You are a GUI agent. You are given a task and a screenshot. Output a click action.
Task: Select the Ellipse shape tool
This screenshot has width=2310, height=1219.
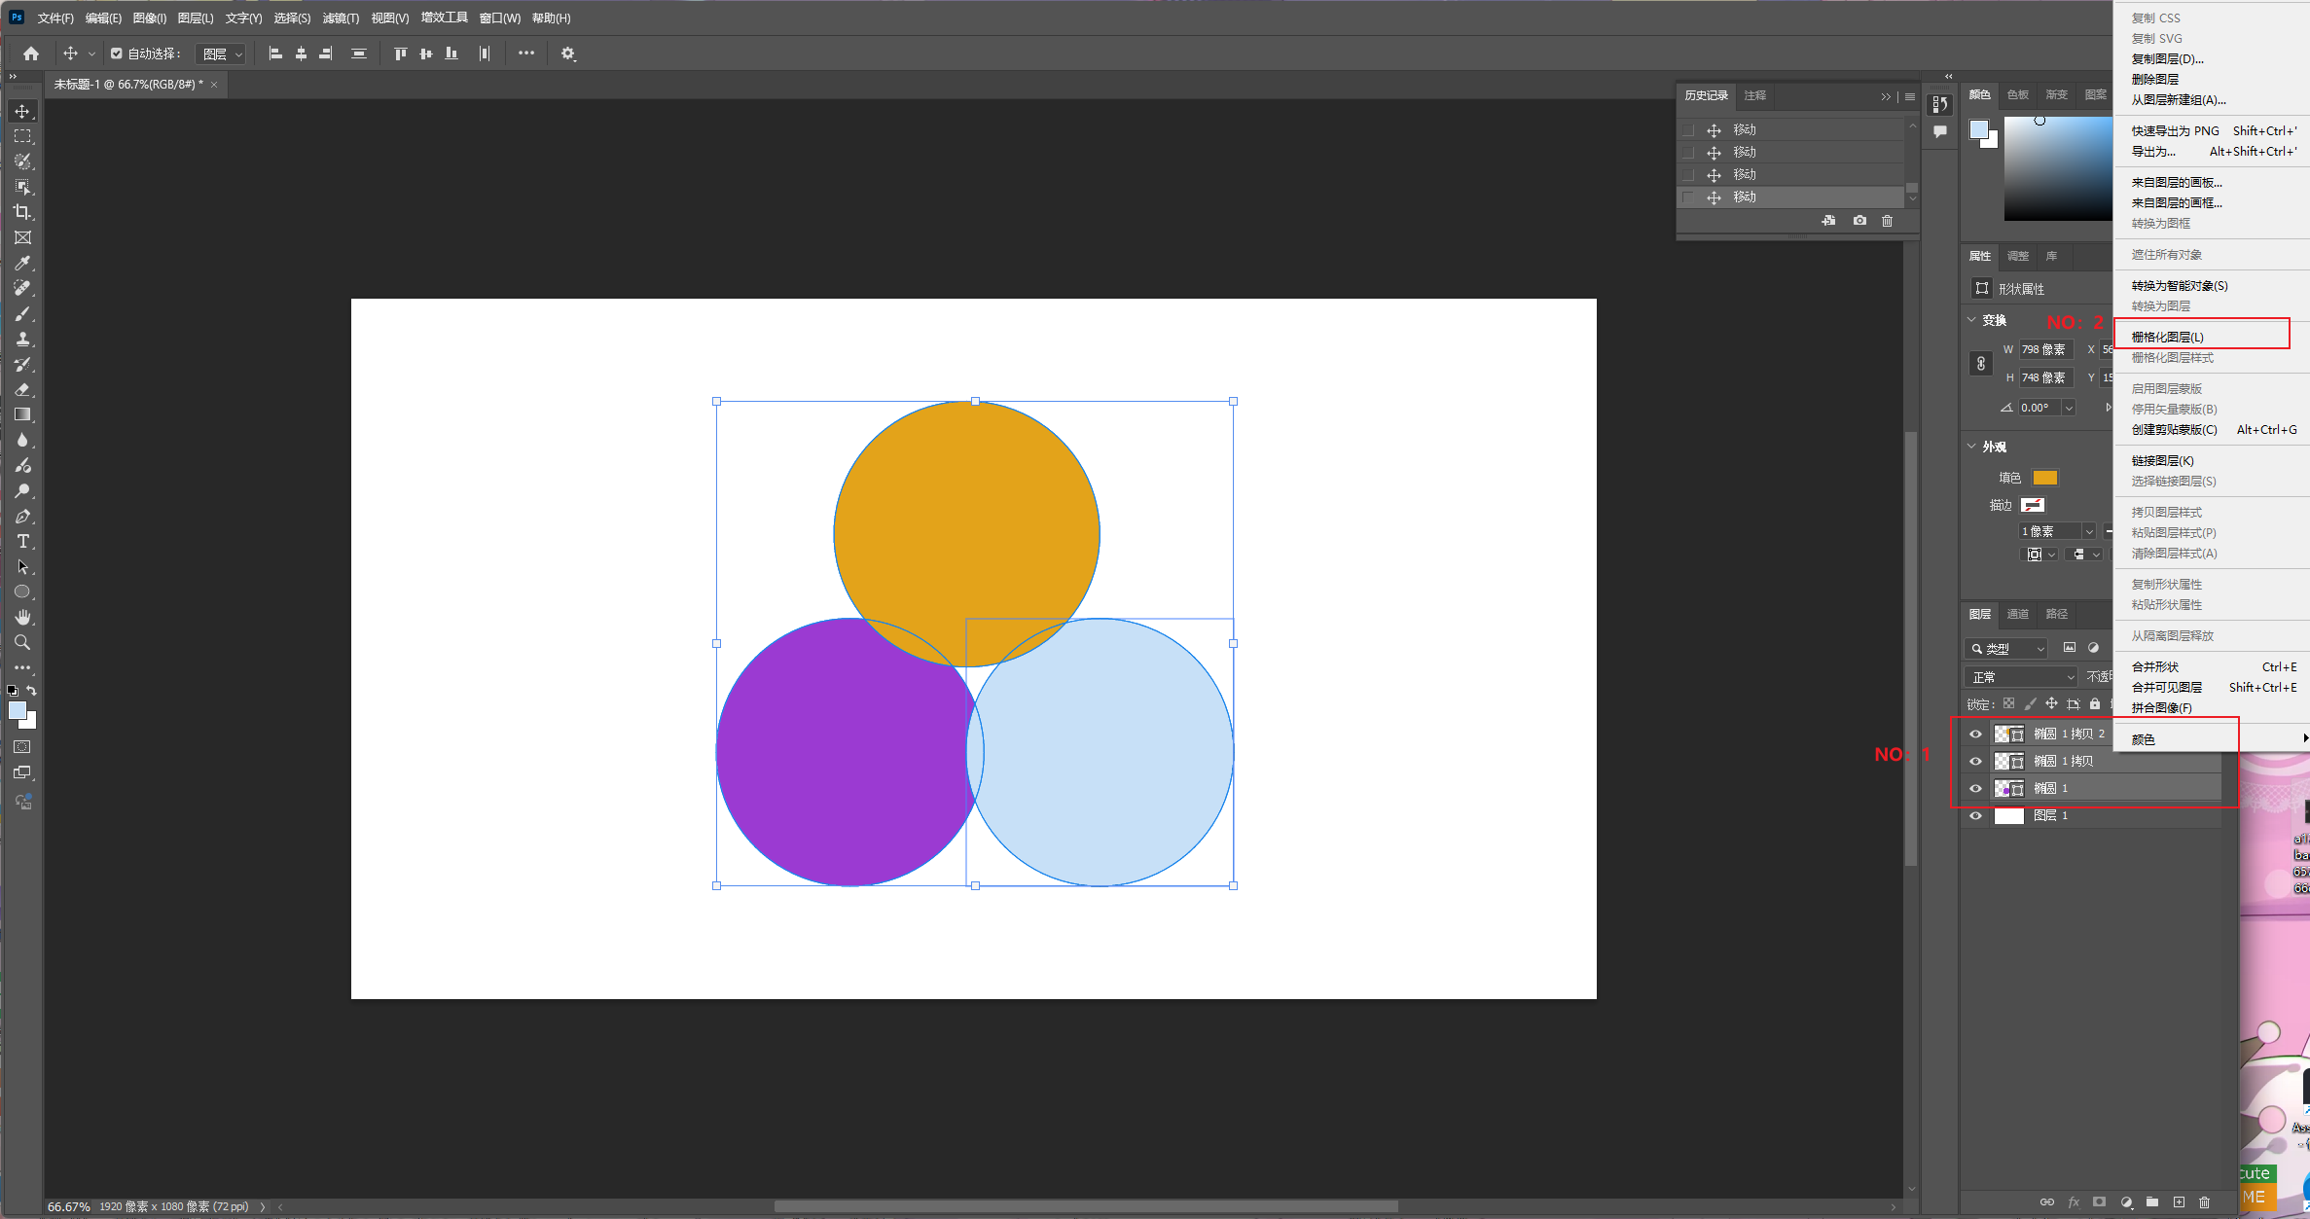tap(22, 592)
